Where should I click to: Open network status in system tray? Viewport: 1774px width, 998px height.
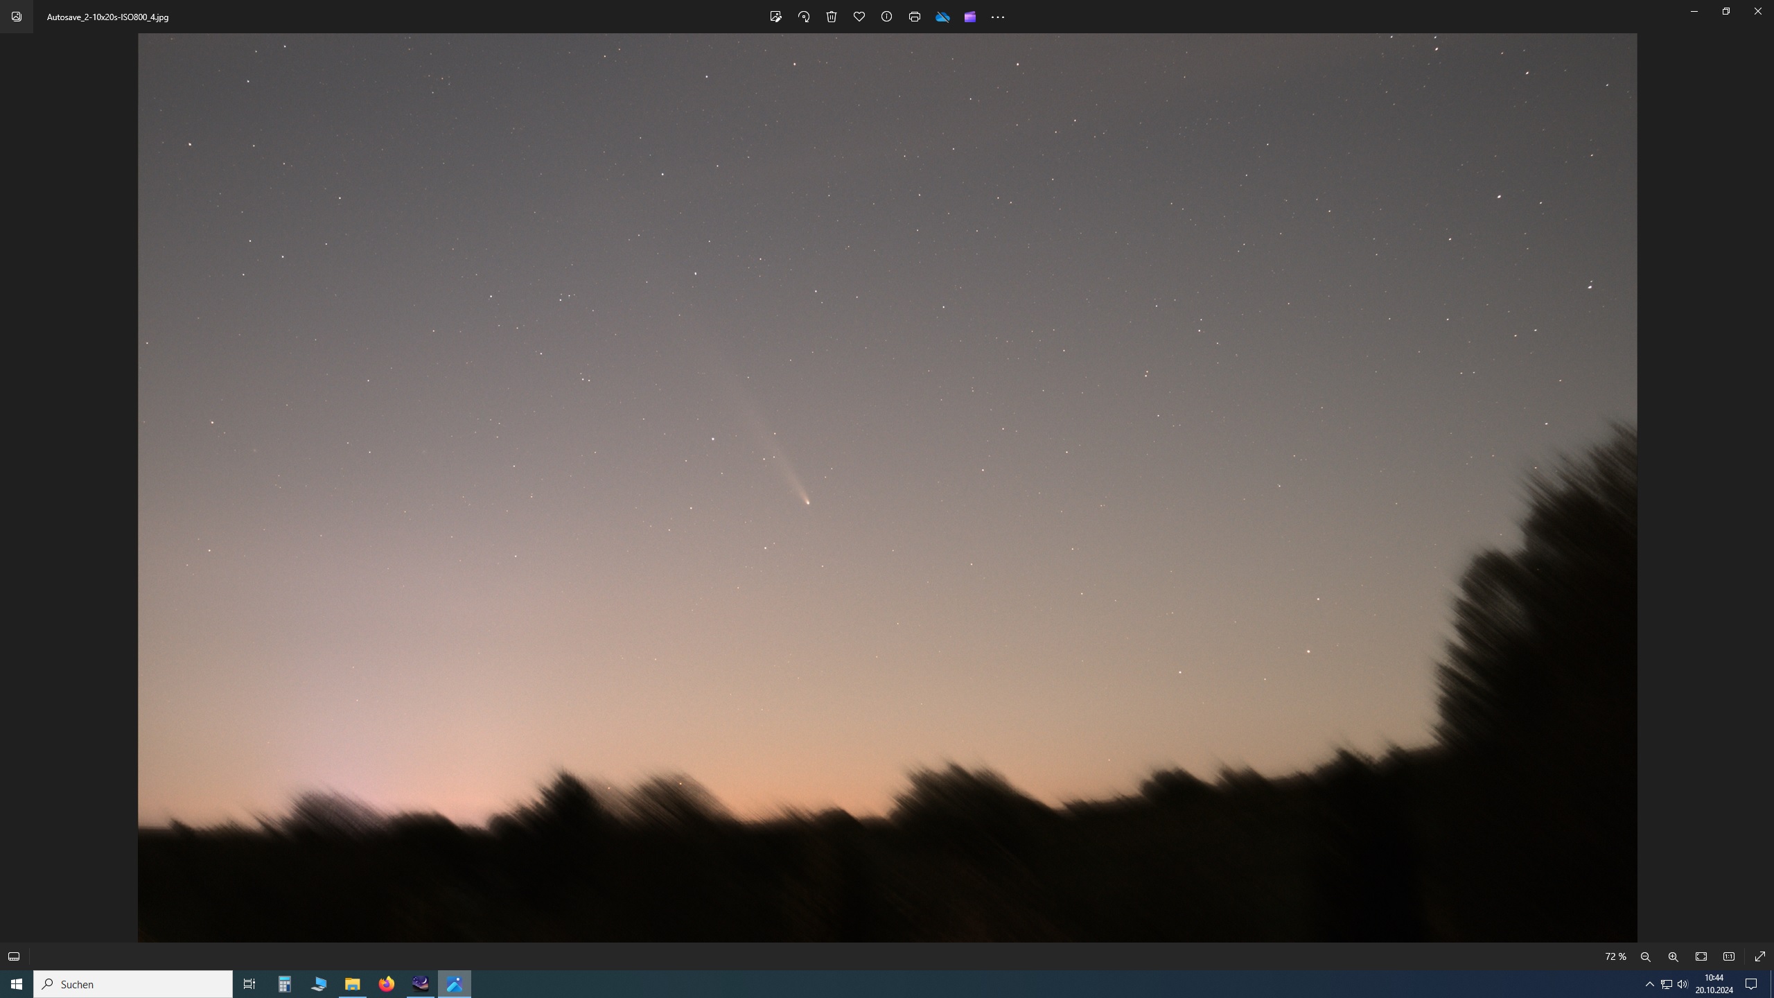tap(1667, 984)
